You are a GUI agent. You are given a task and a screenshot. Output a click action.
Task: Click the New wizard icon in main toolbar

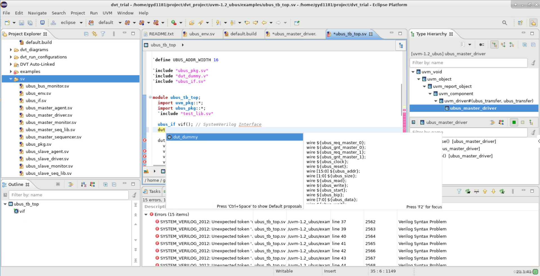tap(7, 23)
